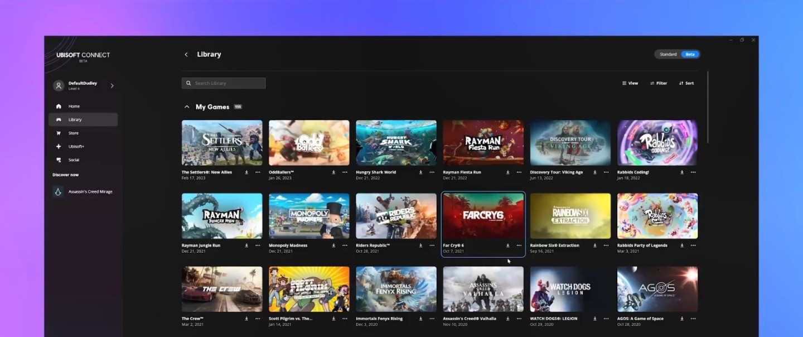Download Rabbids Party of Legends
The width and height of the screenshot is (803, 337).
pos(681,245)
